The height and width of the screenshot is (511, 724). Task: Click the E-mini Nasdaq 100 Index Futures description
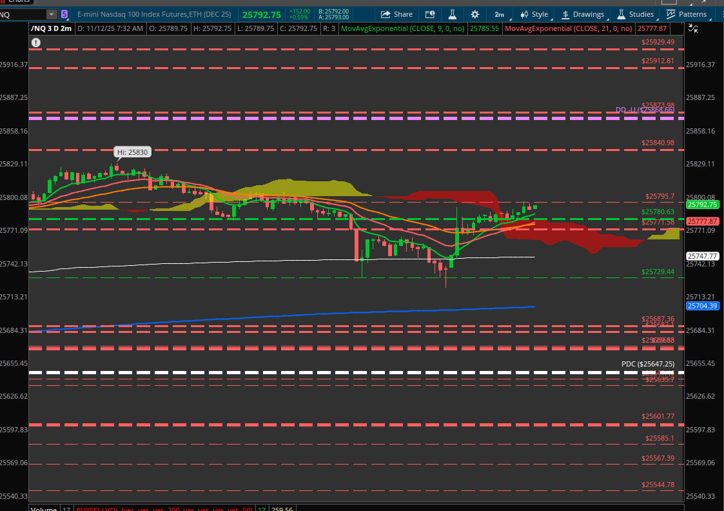(x=154, y=14)
